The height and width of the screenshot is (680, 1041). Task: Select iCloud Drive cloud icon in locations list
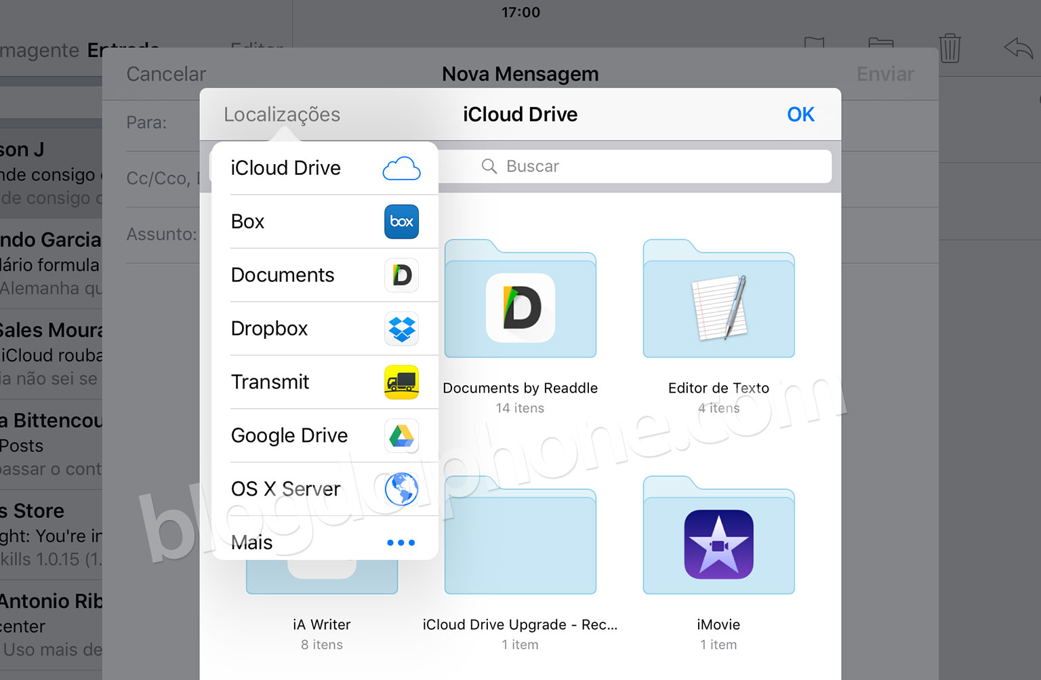pyautogui.click(x=401, y=168)
